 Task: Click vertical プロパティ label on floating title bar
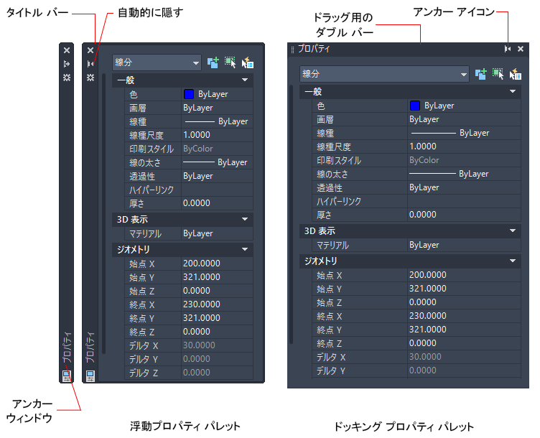90,348
